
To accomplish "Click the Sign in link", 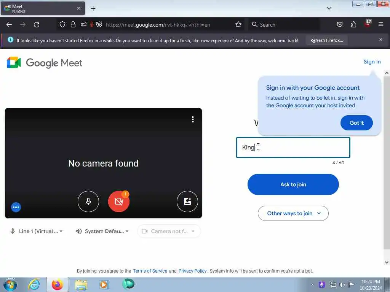I will 372,62.
